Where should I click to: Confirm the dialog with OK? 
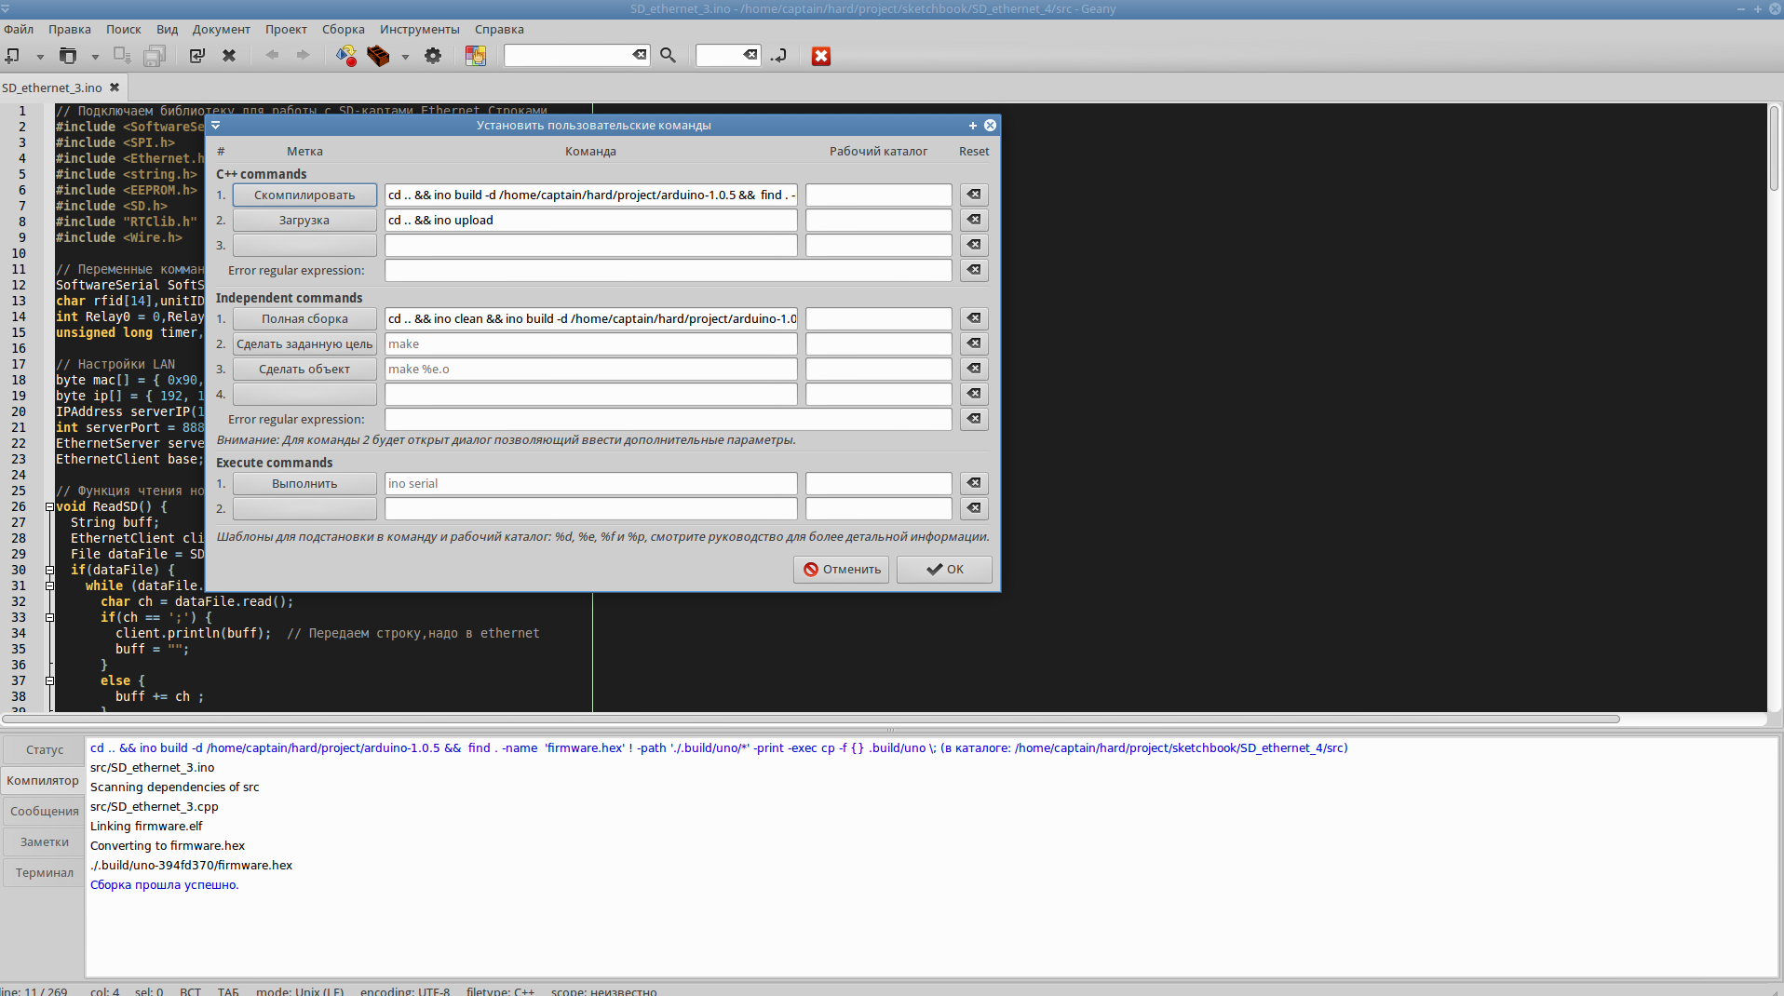(x=944, y=569)
